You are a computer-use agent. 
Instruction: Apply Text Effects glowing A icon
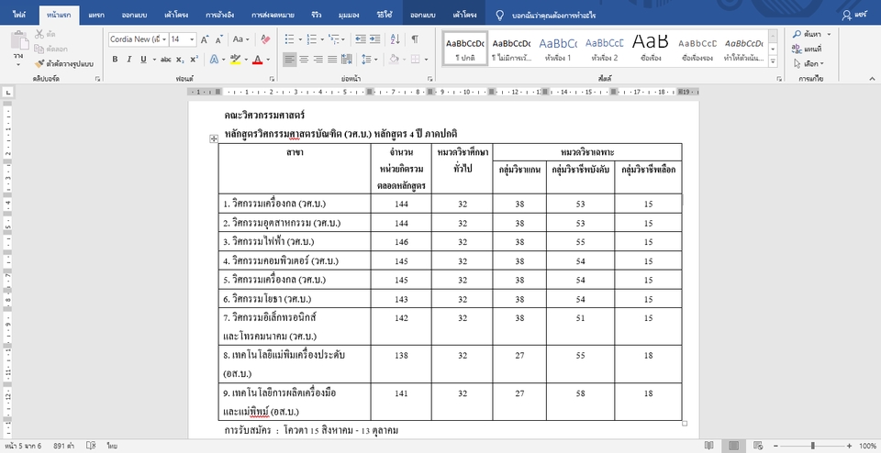(x=214, y=59)
